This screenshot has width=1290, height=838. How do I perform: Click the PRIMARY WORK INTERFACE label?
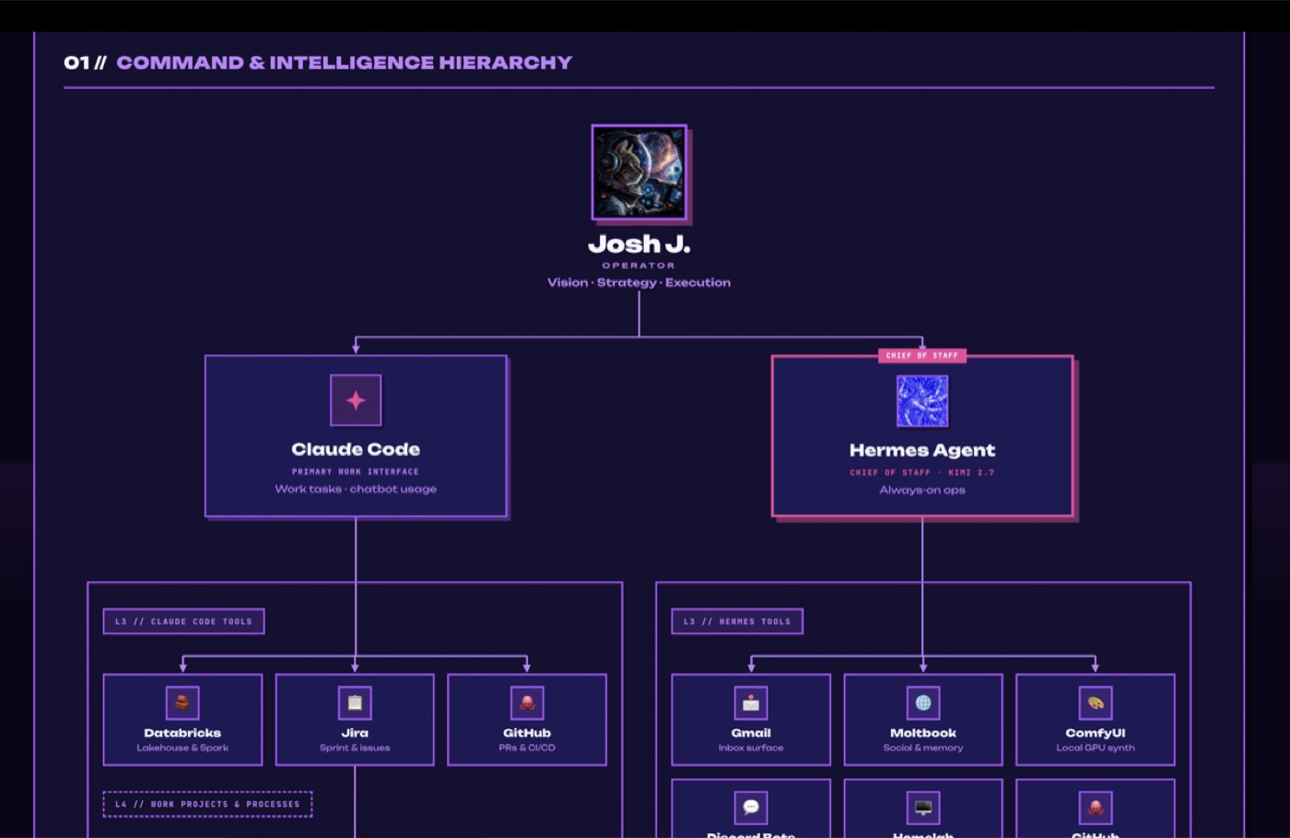[x=356, y=471]
